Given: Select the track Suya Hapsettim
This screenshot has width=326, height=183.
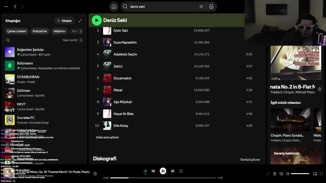Looking at the screenshot, I should [x=125, y=42].
